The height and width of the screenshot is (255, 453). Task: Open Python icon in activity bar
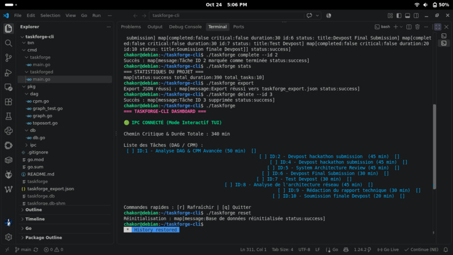8,131
